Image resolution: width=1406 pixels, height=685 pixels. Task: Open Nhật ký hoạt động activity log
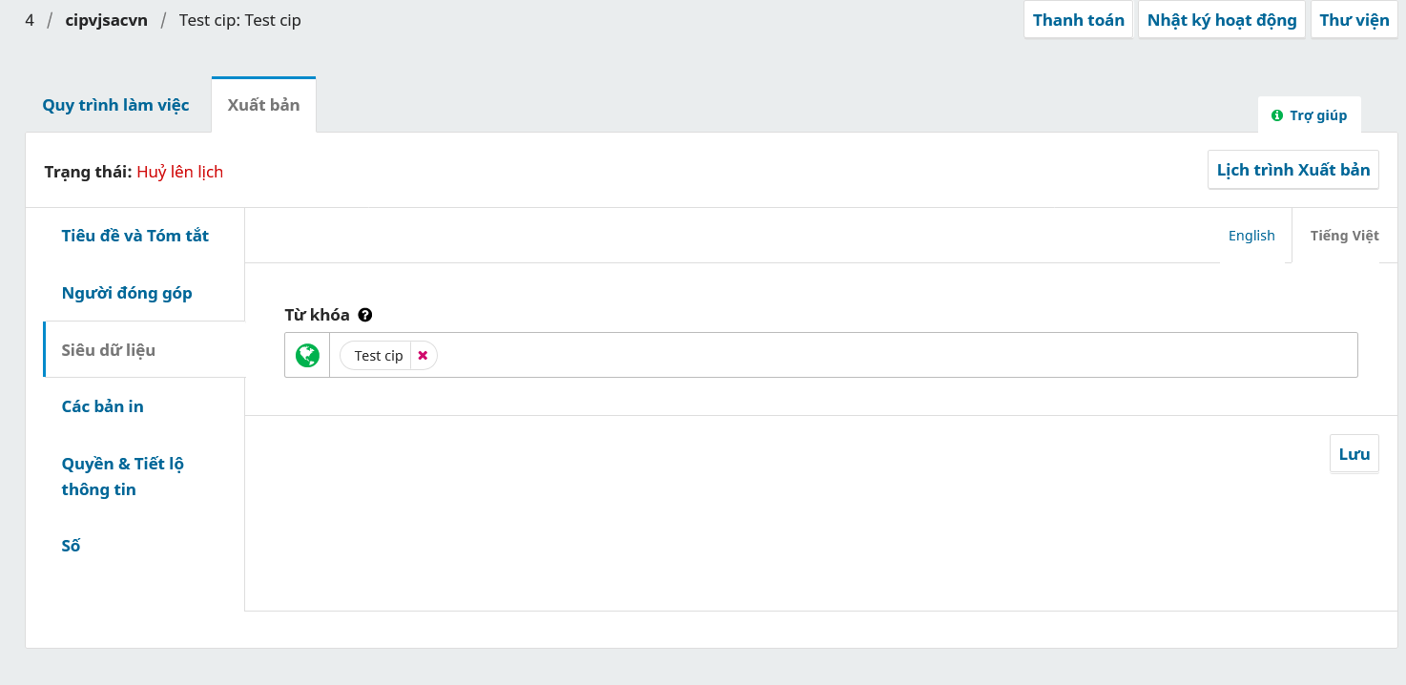(x=1221, y=20)
